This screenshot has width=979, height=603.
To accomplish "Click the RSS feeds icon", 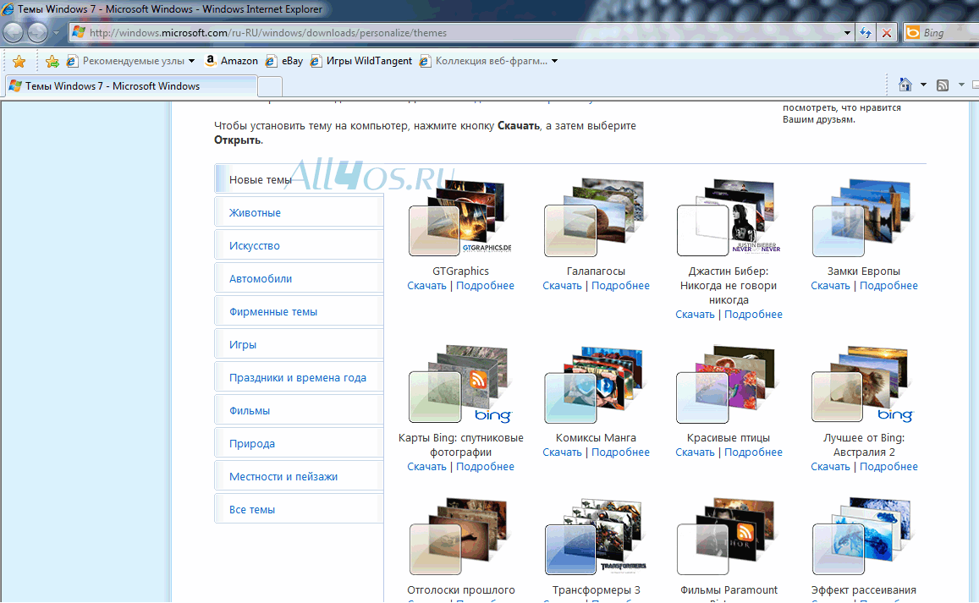I will pyautogui.click(x=943, y=85).
